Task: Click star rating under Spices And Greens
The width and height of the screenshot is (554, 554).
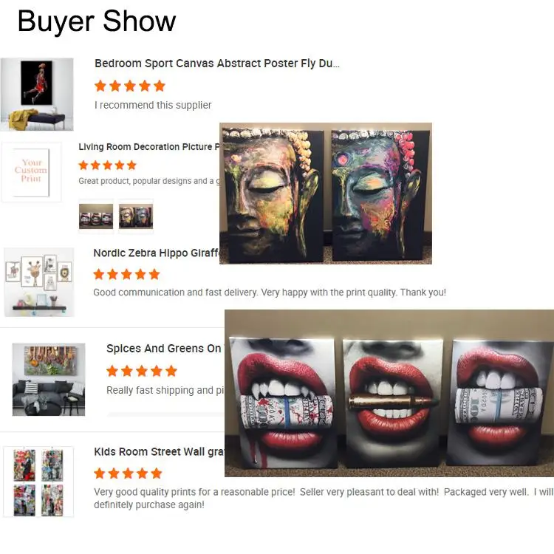Action: [x=142, y=371]
